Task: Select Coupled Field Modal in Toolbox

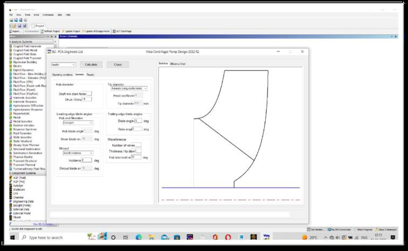Action: tap(25, 50)
